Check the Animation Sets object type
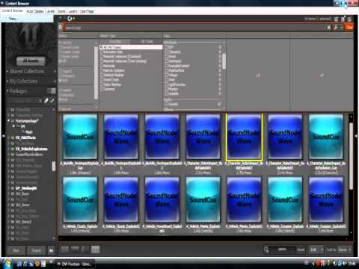The image size is (359, 269). tap(102, 52)
